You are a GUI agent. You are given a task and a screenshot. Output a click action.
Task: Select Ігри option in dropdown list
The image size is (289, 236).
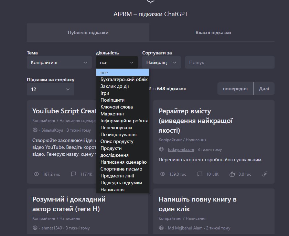pyautogui.click(x=122, y=93)
